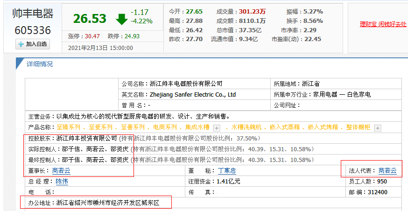Click industry 家用电器 — 白色家电
408x211 pixels.
[x=341, y=95]
